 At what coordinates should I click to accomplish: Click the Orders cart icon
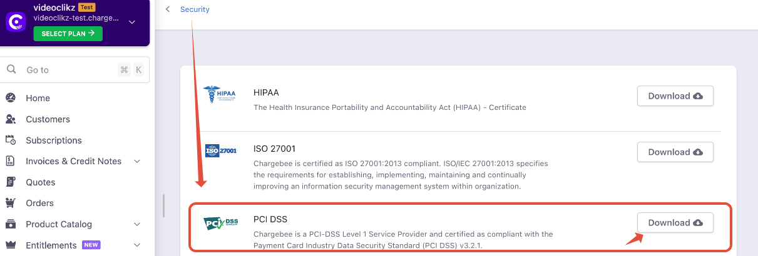[x=11, y=203]
